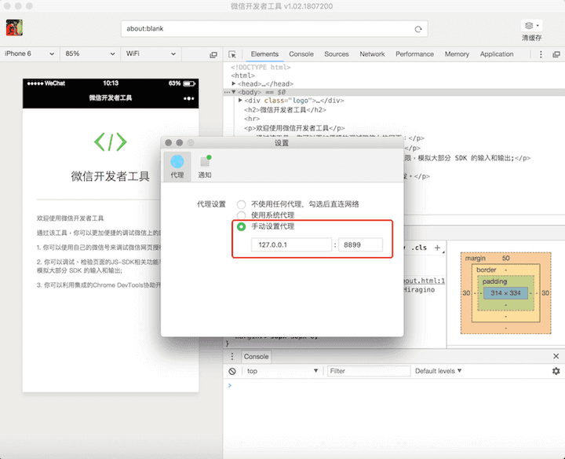Click the about:blank address bar

275,29
